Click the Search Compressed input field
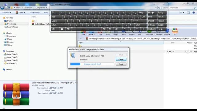The height and width of the screenshot is (111, 197). pyautogui.click(x=179, y=8)
